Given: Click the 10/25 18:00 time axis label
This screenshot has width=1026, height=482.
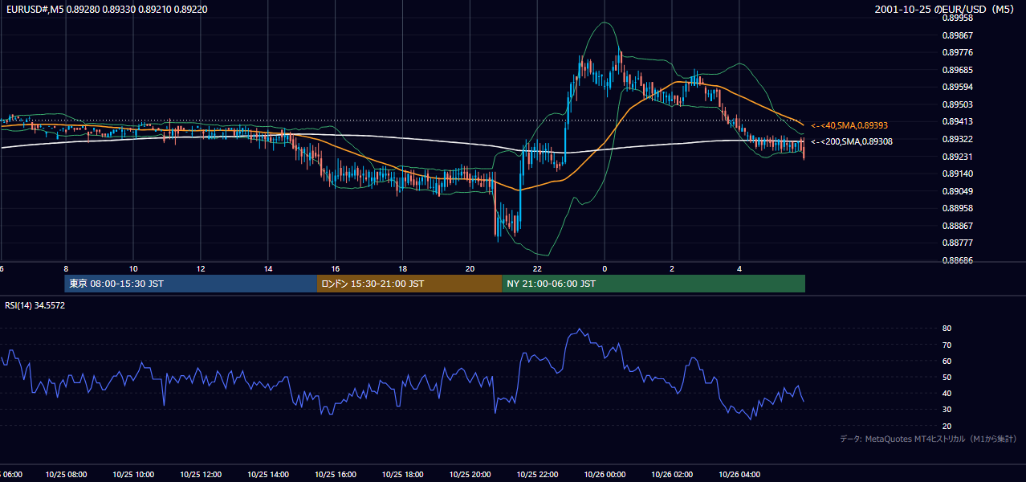Looking at the screenshot, I should (402, 474).
